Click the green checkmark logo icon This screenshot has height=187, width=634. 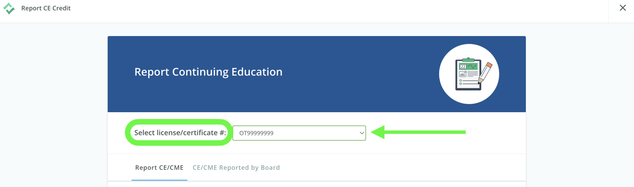click(x=9, y=8)
